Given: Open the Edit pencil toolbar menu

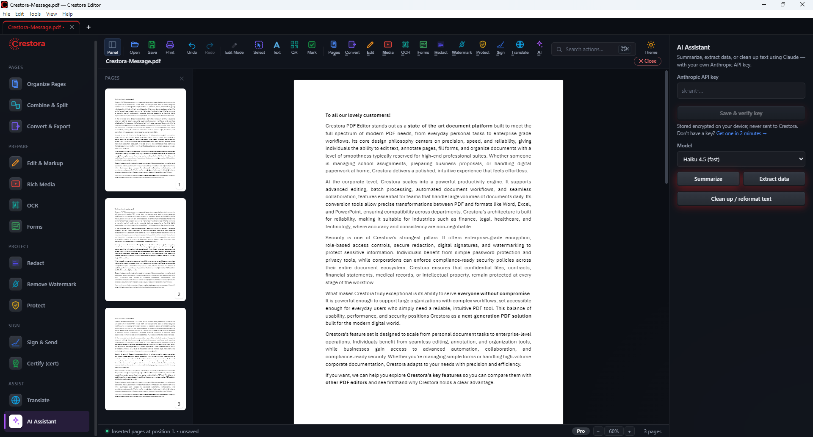Looking at the screenshot, I should (x=371, y=47).
